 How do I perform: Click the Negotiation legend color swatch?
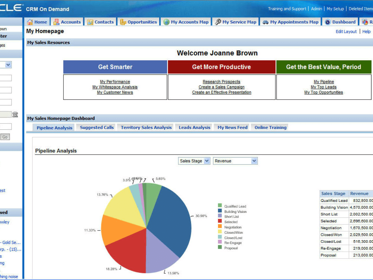click(x=220, y=226)
